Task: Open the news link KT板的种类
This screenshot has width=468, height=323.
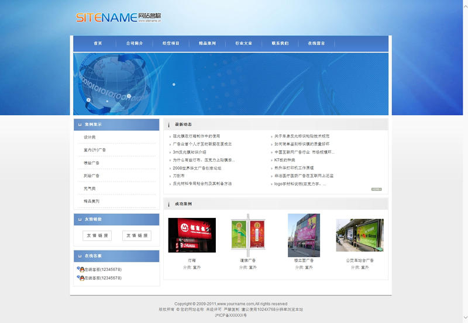Action: click(285, 160)
